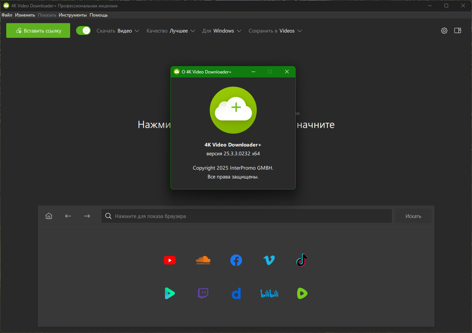Viewport: 472px width, 333px height.
Task: Open the Rumble shortcut icon
Action: click(302, 293)
